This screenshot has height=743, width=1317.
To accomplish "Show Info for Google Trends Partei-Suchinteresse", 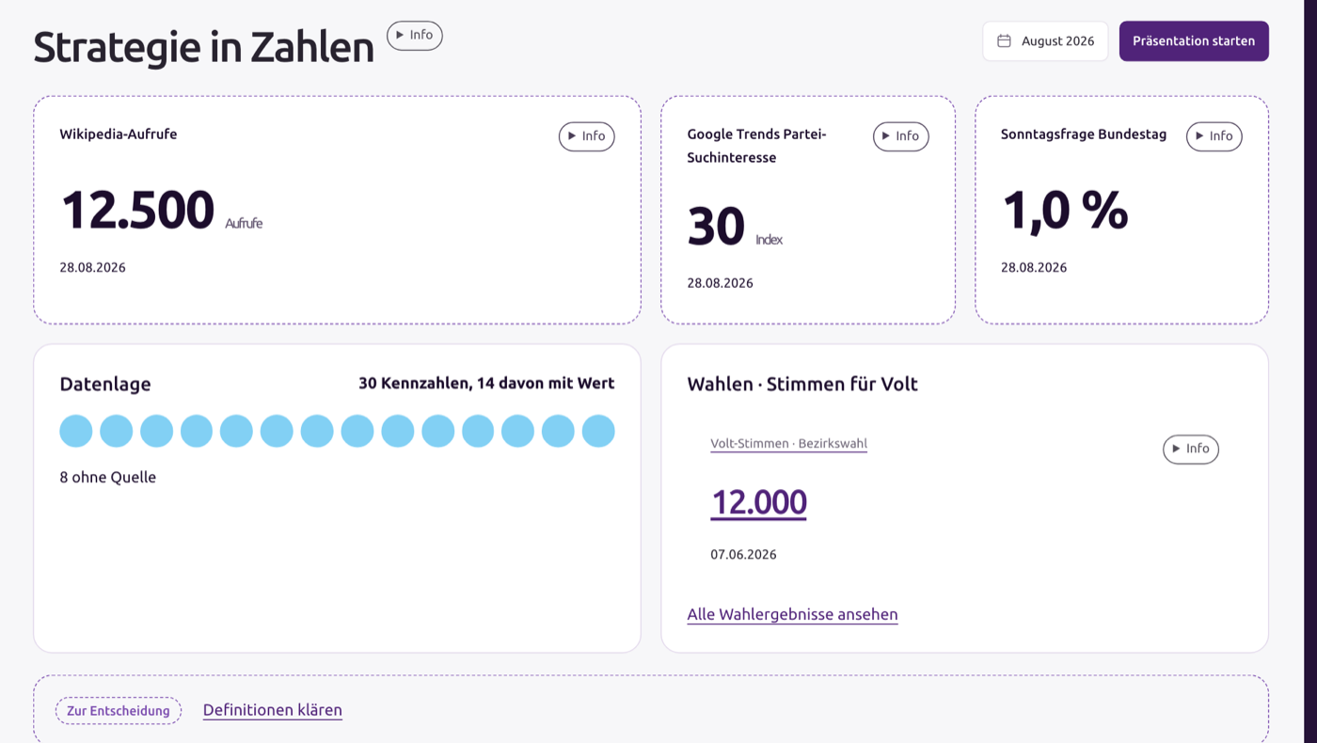I will pos(901,136).
